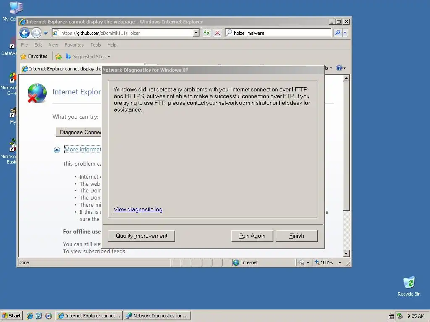Open the Favorites center star button
Screen dimensions: 430x322
pos(34,57)
